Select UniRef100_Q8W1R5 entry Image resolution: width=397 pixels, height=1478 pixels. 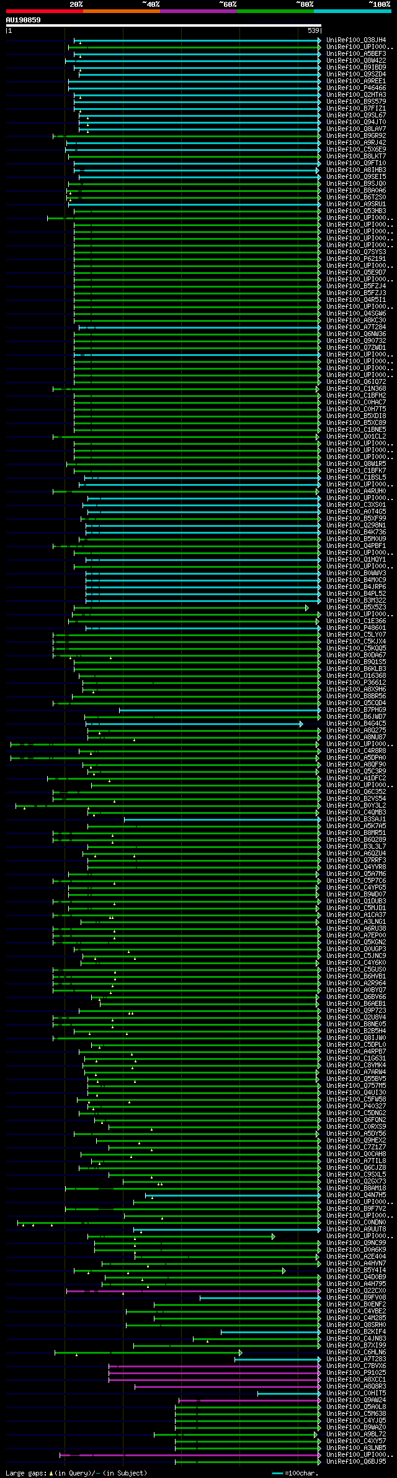tap(356, 464)
